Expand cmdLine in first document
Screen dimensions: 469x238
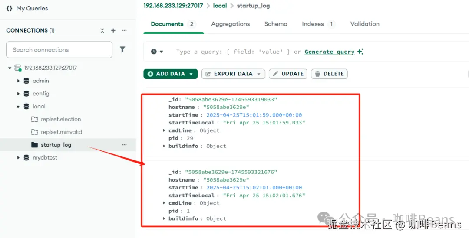tap(164, 130)
